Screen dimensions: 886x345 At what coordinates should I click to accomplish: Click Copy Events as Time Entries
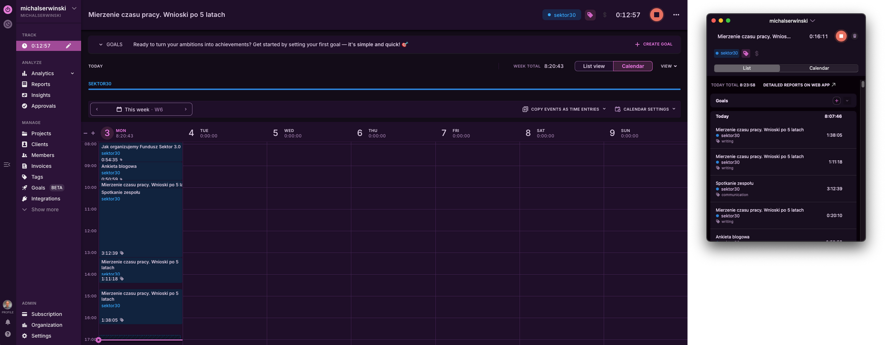564,109
